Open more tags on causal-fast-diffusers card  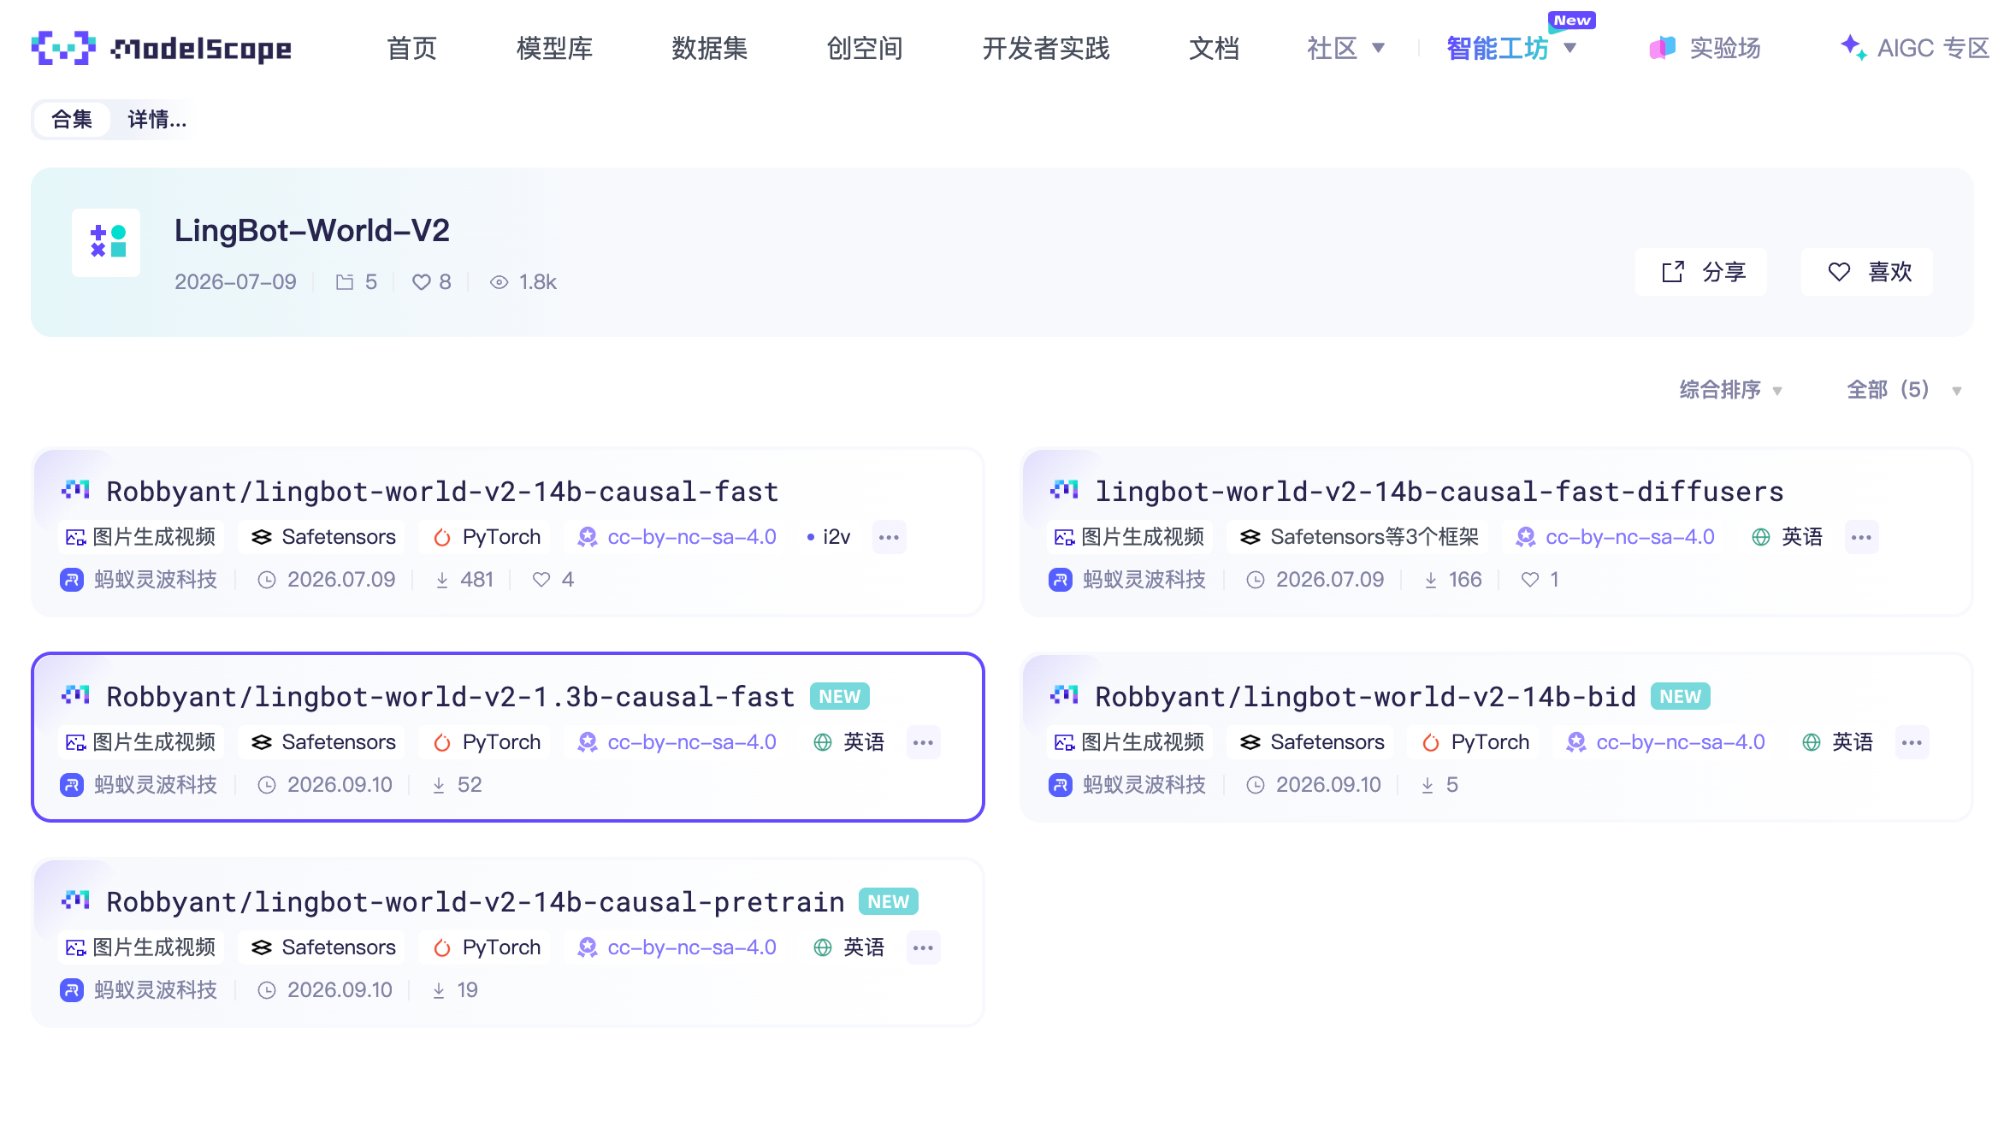tap(1861, 537)
